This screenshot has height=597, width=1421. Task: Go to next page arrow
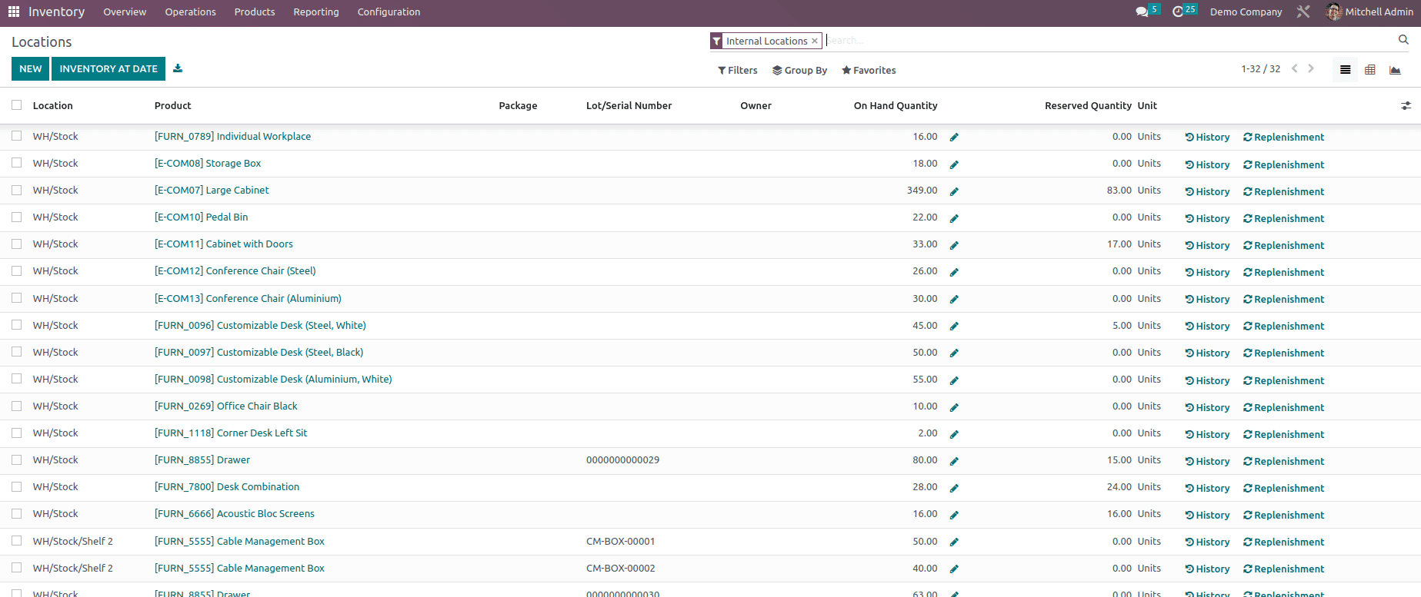click(x=1311, y=68)
